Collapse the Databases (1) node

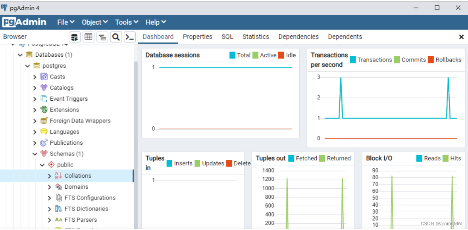pyautogui.click(x=20, y=55)
